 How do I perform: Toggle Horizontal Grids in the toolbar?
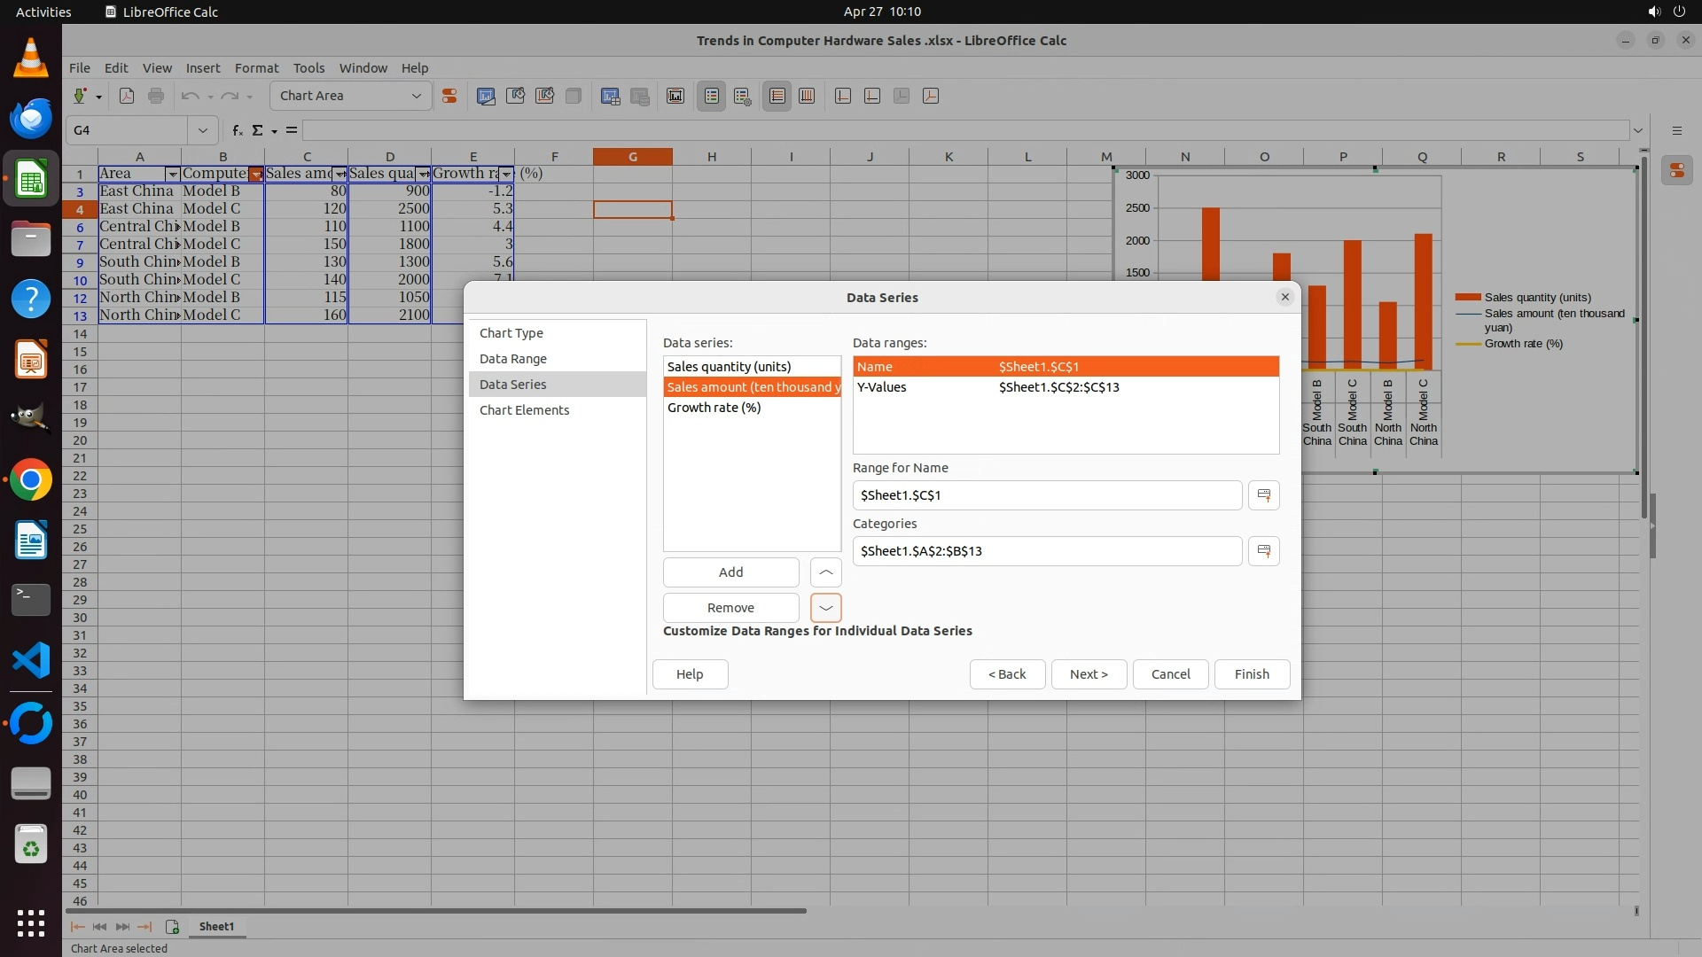coord(777,96)
